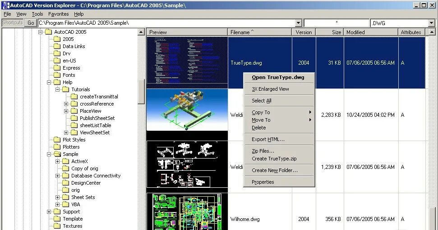This screenshot has height=230, width=438.
Task: Choose 3X Enlarged View in context menu
Action: click(279, 89)
